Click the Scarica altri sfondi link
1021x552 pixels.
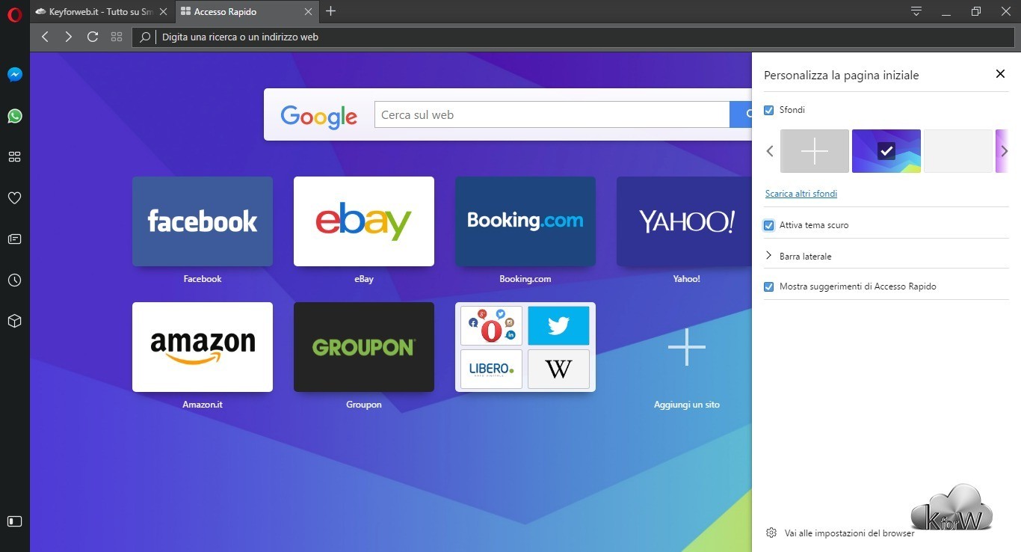tap(801, 194)
